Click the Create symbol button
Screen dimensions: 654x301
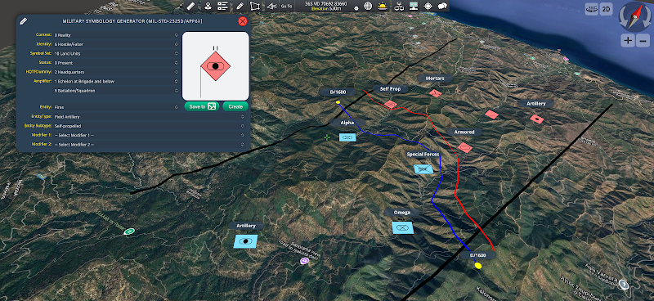[235, 106]
